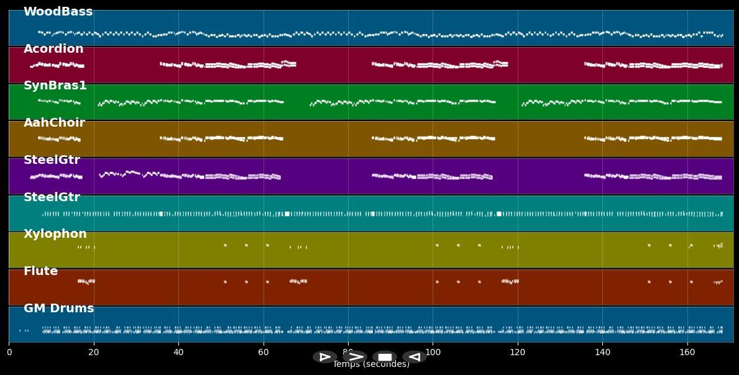Select the purple SteelGtr track label
This screenshot has width=739, height=375.
52,160
